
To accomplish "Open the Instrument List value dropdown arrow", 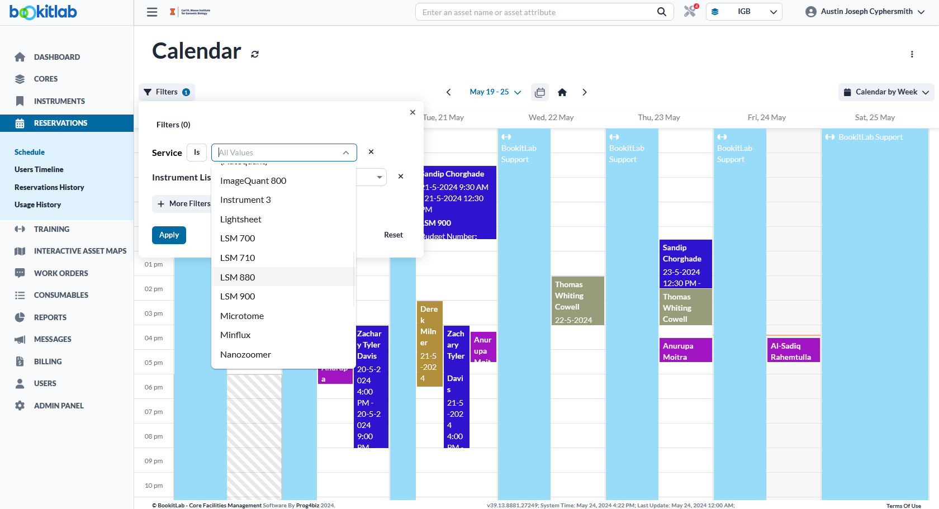I will point(380,177).
